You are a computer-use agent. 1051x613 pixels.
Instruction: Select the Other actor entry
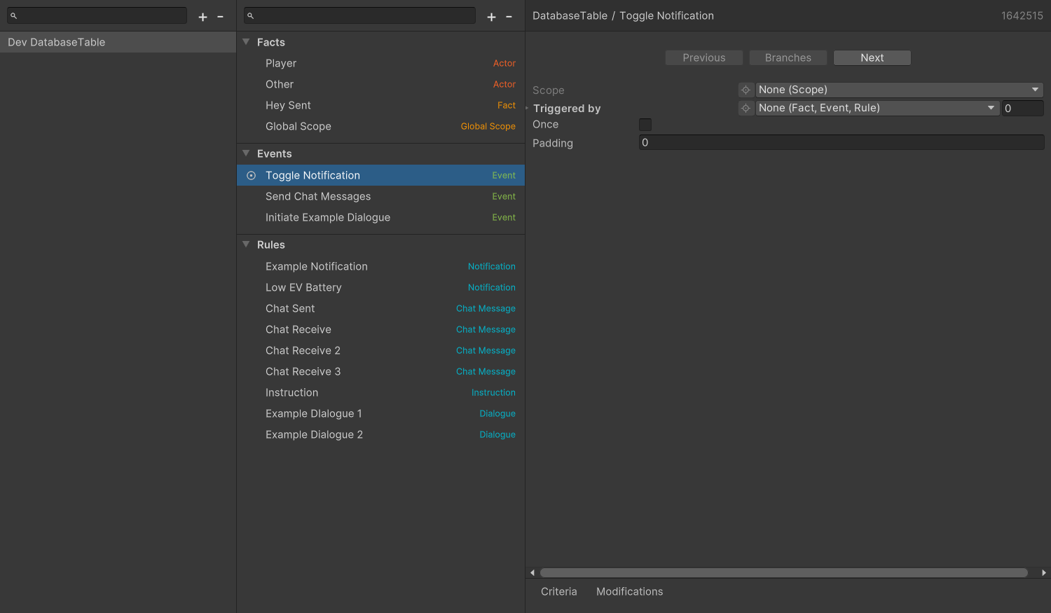coord(380,84)
